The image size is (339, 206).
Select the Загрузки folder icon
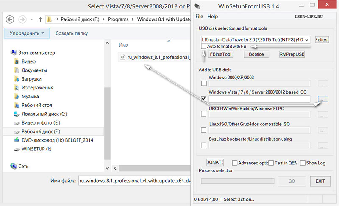[x=17, y=79]
